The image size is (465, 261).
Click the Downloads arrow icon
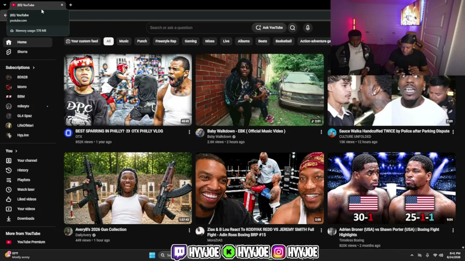9,219
